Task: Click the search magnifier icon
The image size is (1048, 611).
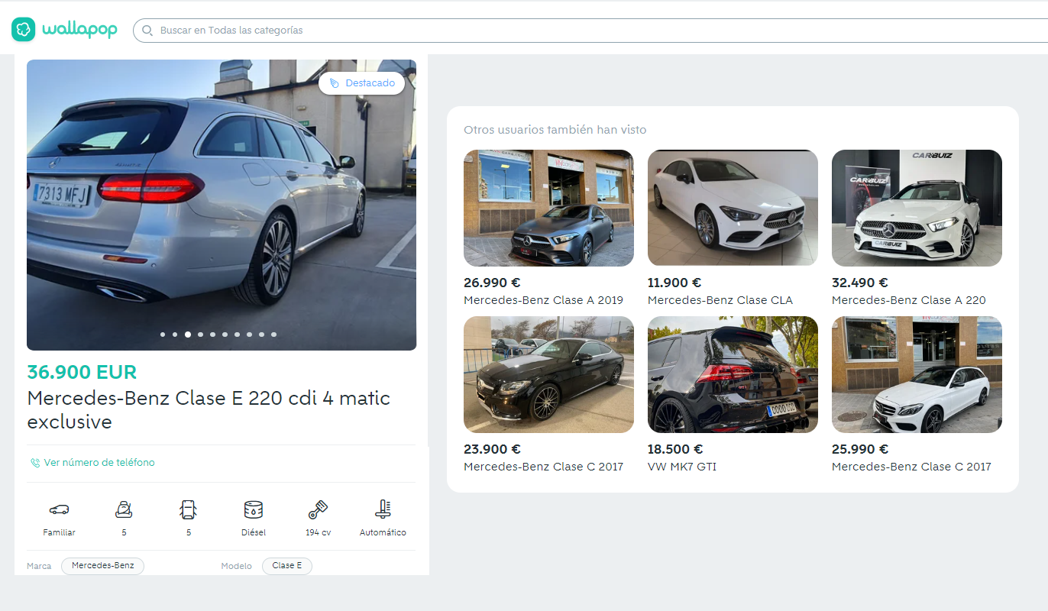Action: coord(147,31)
